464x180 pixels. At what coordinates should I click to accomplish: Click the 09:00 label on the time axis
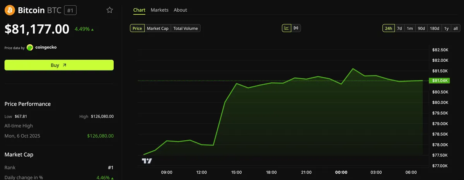(167, 172)
